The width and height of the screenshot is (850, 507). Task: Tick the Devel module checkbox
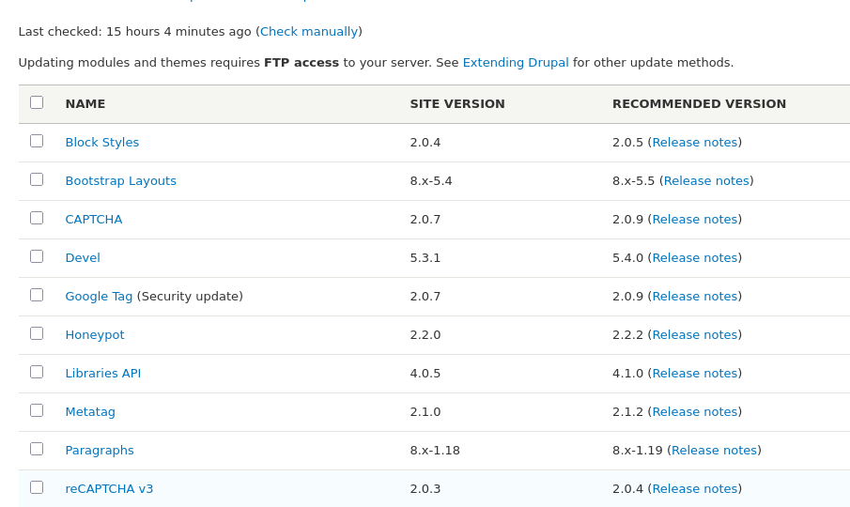pyautogui.click(x=37, y=256)
